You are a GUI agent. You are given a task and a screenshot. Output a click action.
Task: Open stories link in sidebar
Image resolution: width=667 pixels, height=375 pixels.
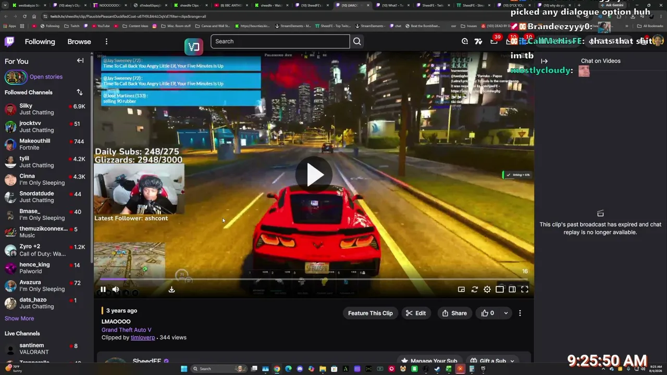coord(46,77)
